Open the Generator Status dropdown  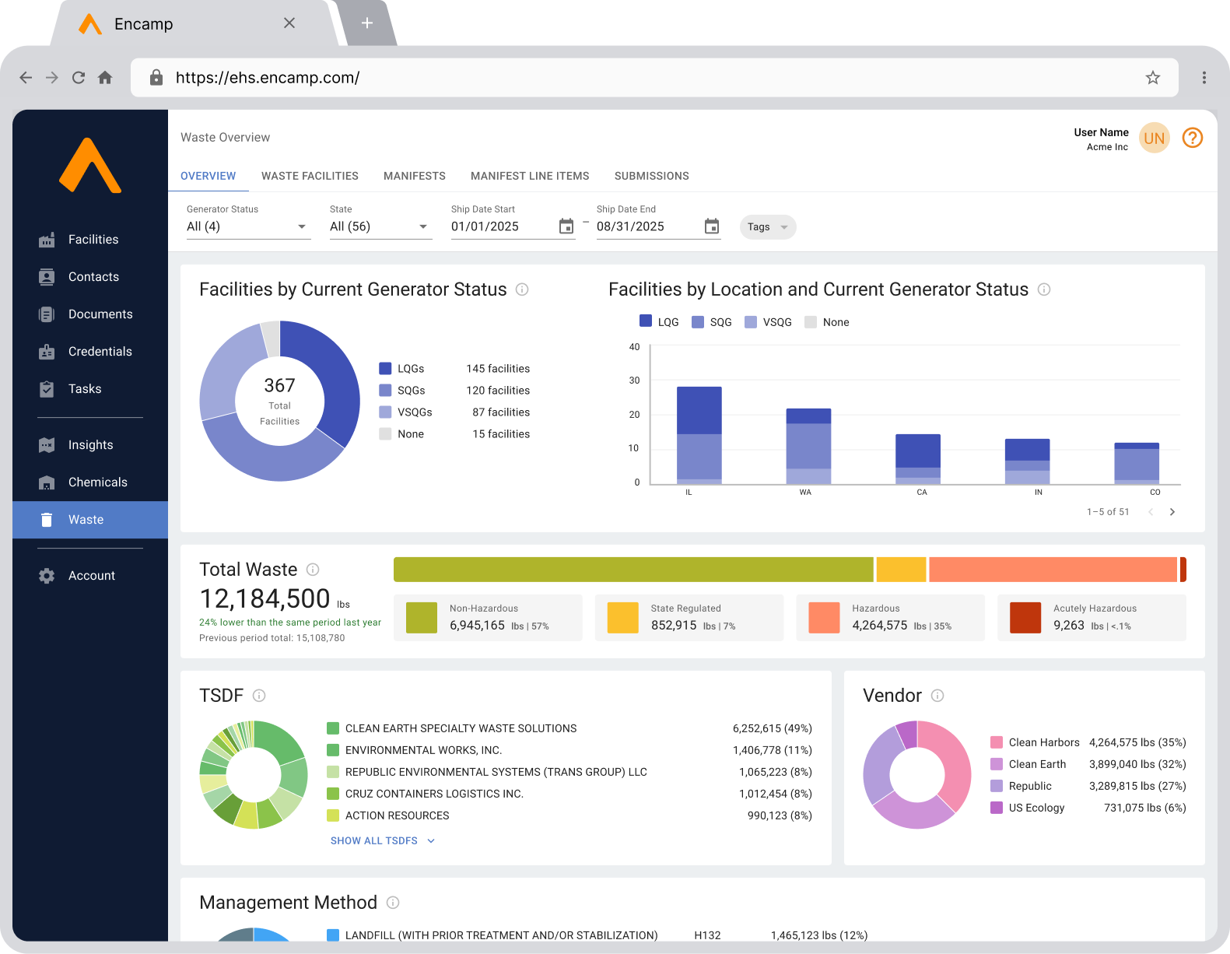pos(248,226)
